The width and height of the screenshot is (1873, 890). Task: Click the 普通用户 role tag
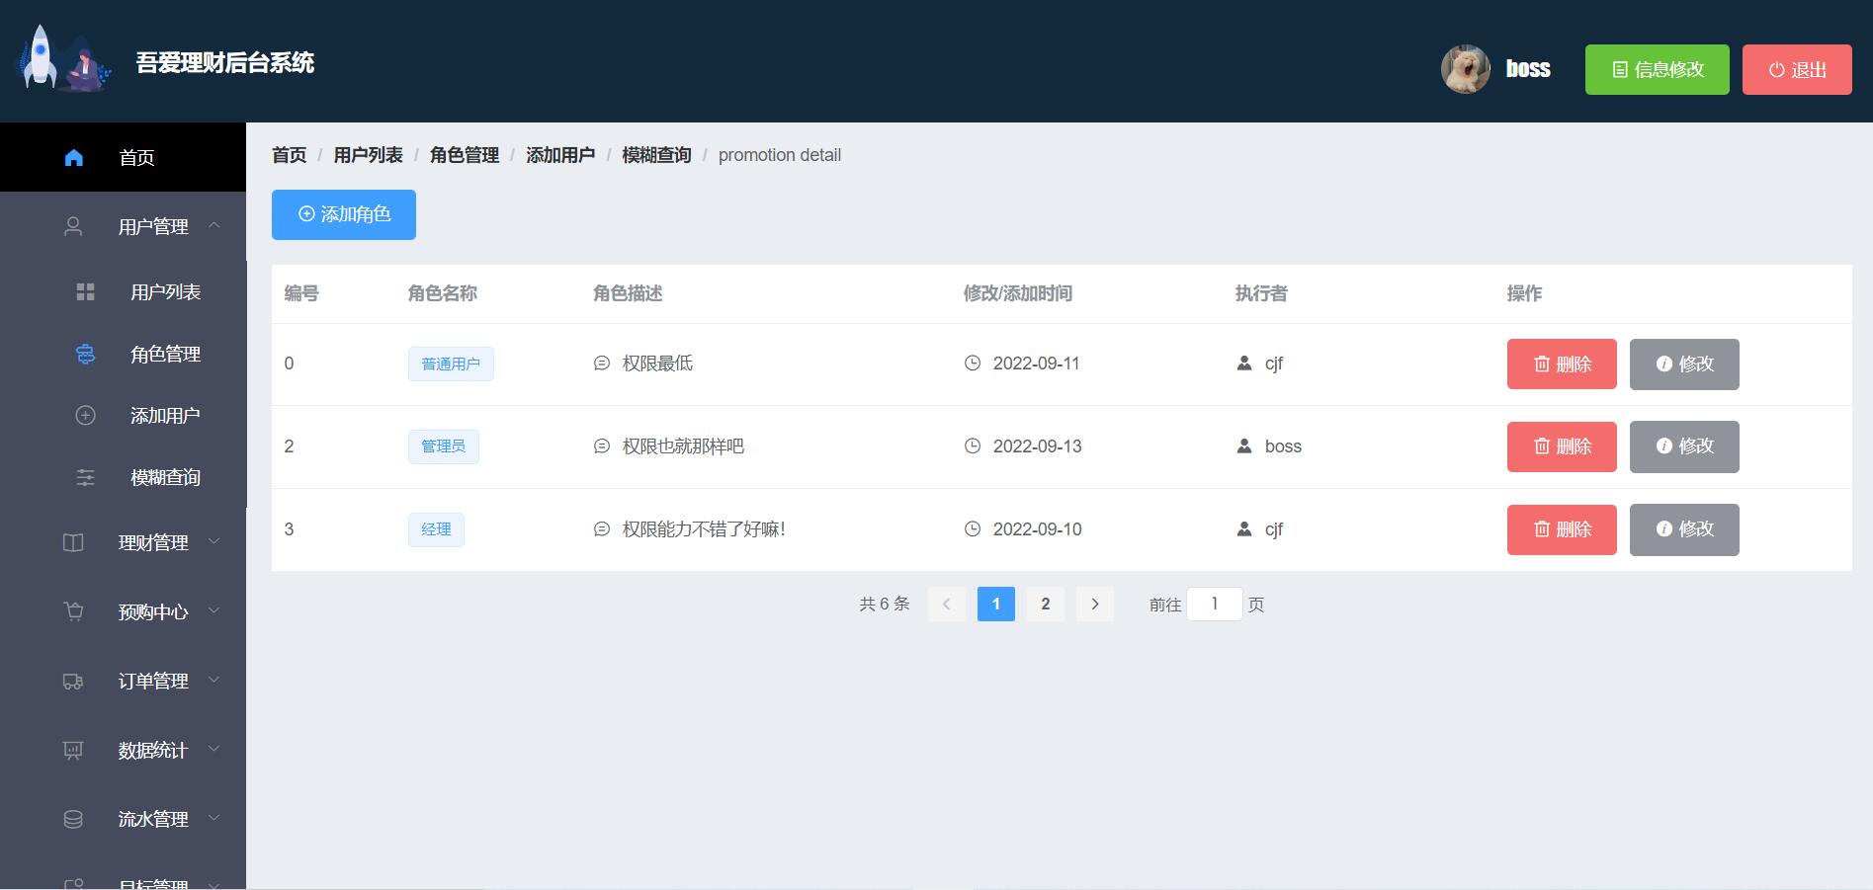pos(451,364)
